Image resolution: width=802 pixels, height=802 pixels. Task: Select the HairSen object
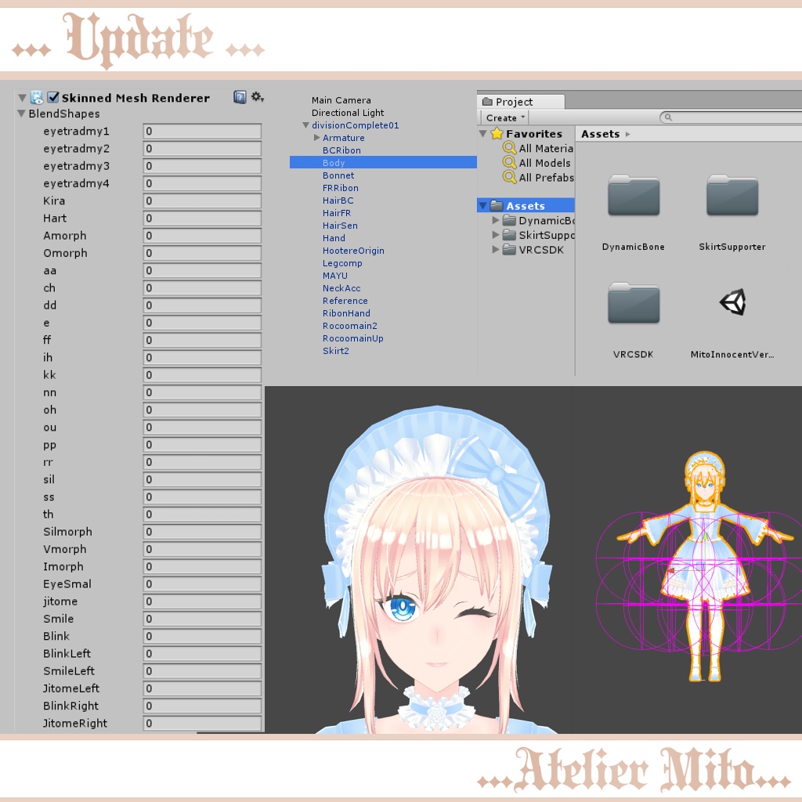(340, 226)
